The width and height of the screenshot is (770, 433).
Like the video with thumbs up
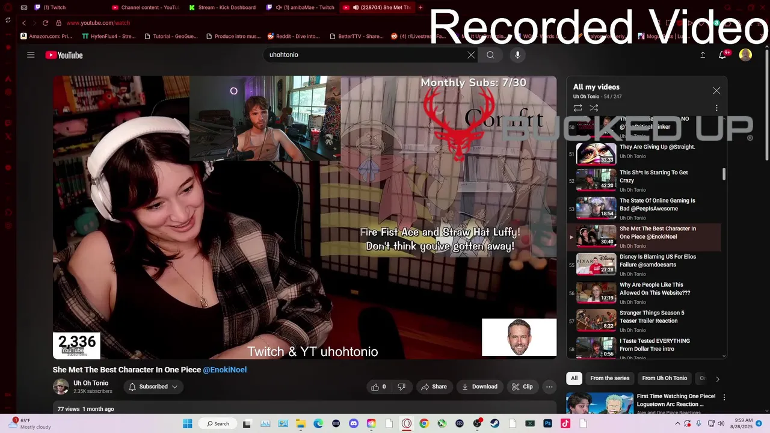(x=379, y=387)
